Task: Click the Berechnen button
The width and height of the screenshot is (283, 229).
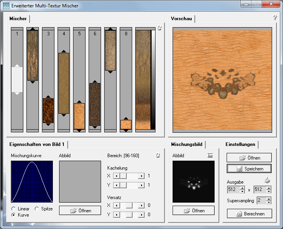Action: pos(250,214)
